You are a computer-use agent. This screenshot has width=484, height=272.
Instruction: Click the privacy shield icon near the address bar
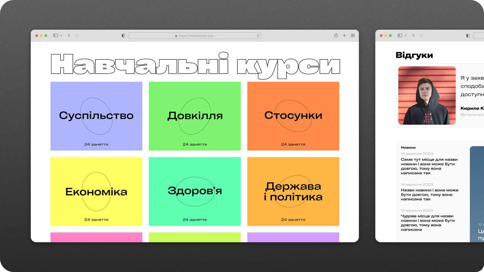tap(123, 35)
